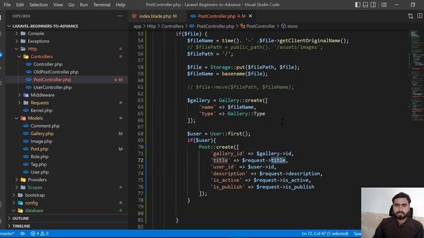Open Role.php model file

pos(40,157)
